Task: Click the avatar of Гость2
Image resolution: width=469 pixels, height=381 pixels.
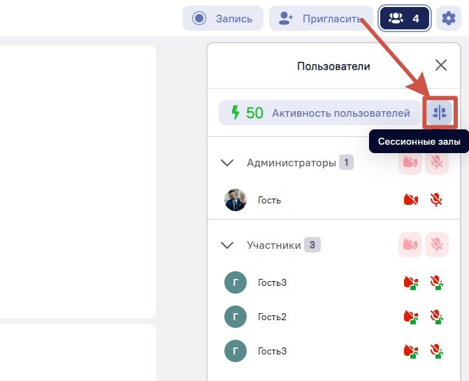Action: 236,317
